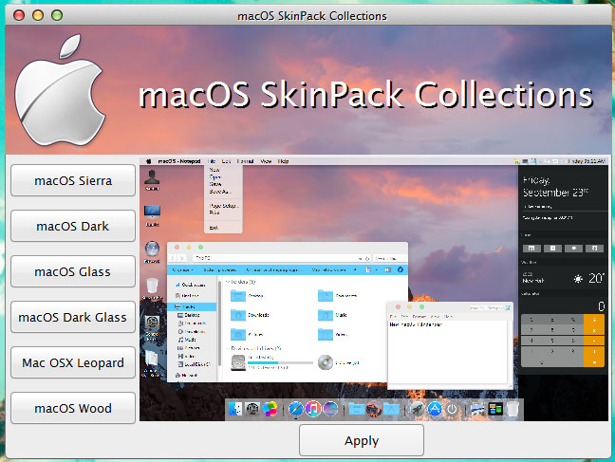The image size is (615, 462).
Task: Click the iMac computer desktop icon in preview
Action: 152,213
